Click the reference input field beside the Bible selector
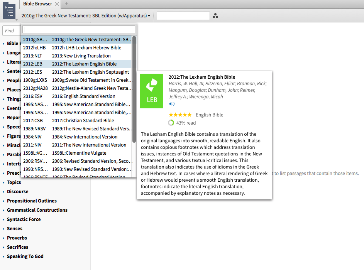This screenshot has height=270, width=364. pyautogui.click(x=183, y=16)
